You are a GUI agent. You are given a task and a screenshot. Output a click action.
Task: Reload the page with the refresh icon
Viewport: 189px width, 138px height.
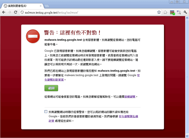pos(15,12)
